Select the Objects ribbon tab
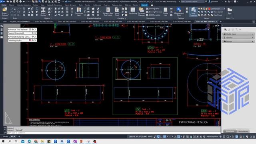The height and width of the screenshot is (144, 256). [11, 5]
